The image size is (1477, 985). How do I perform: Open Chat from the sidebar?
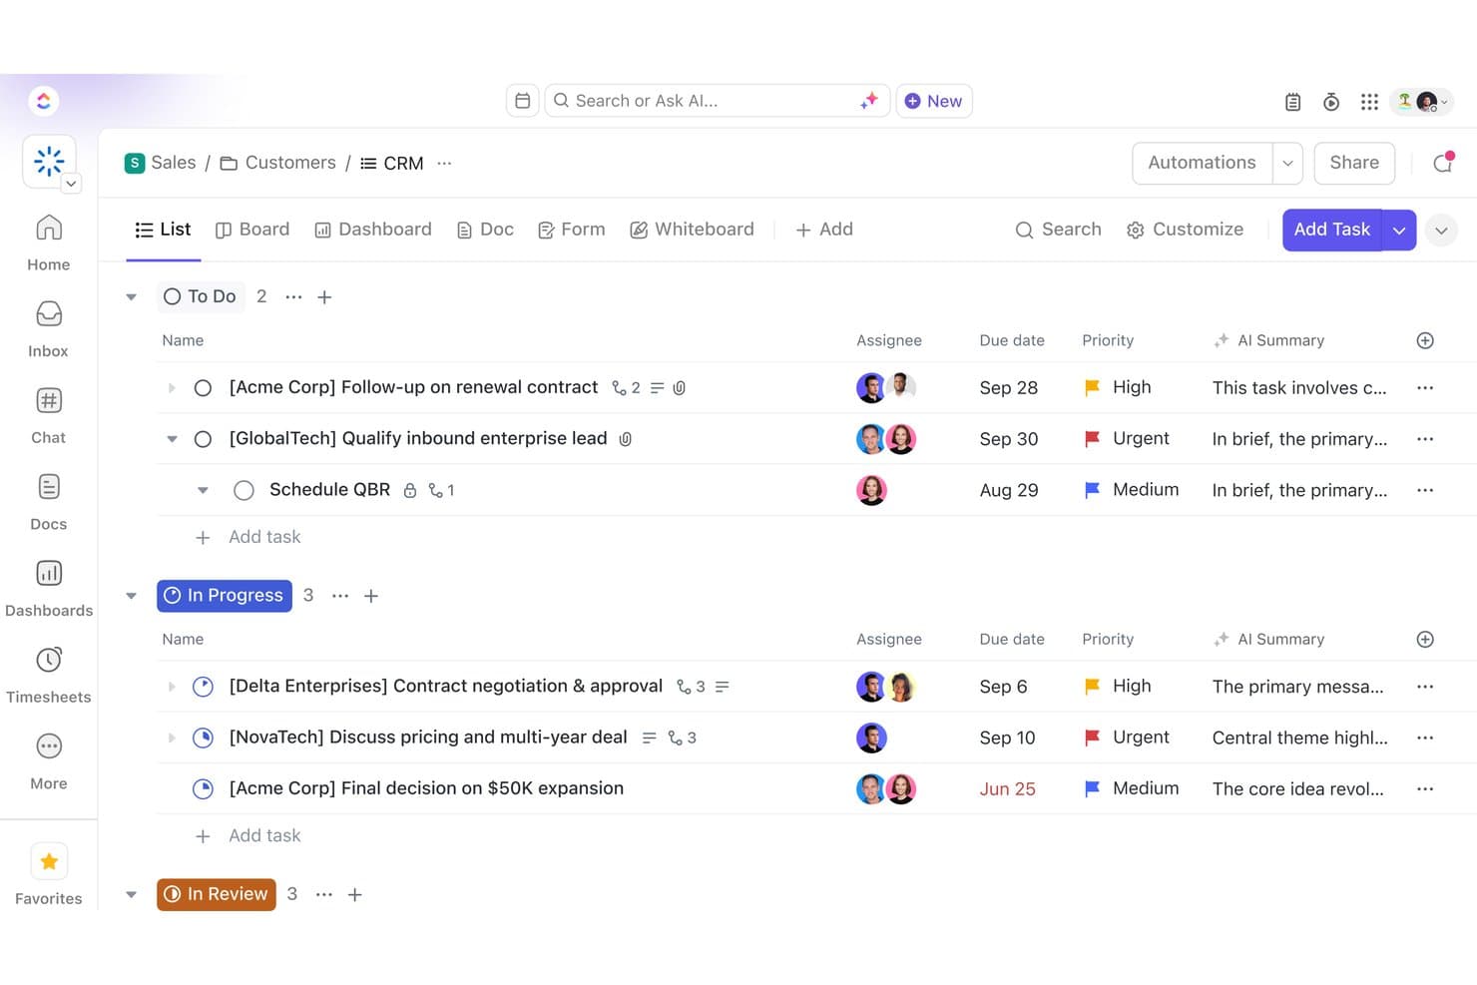[48, 416]
